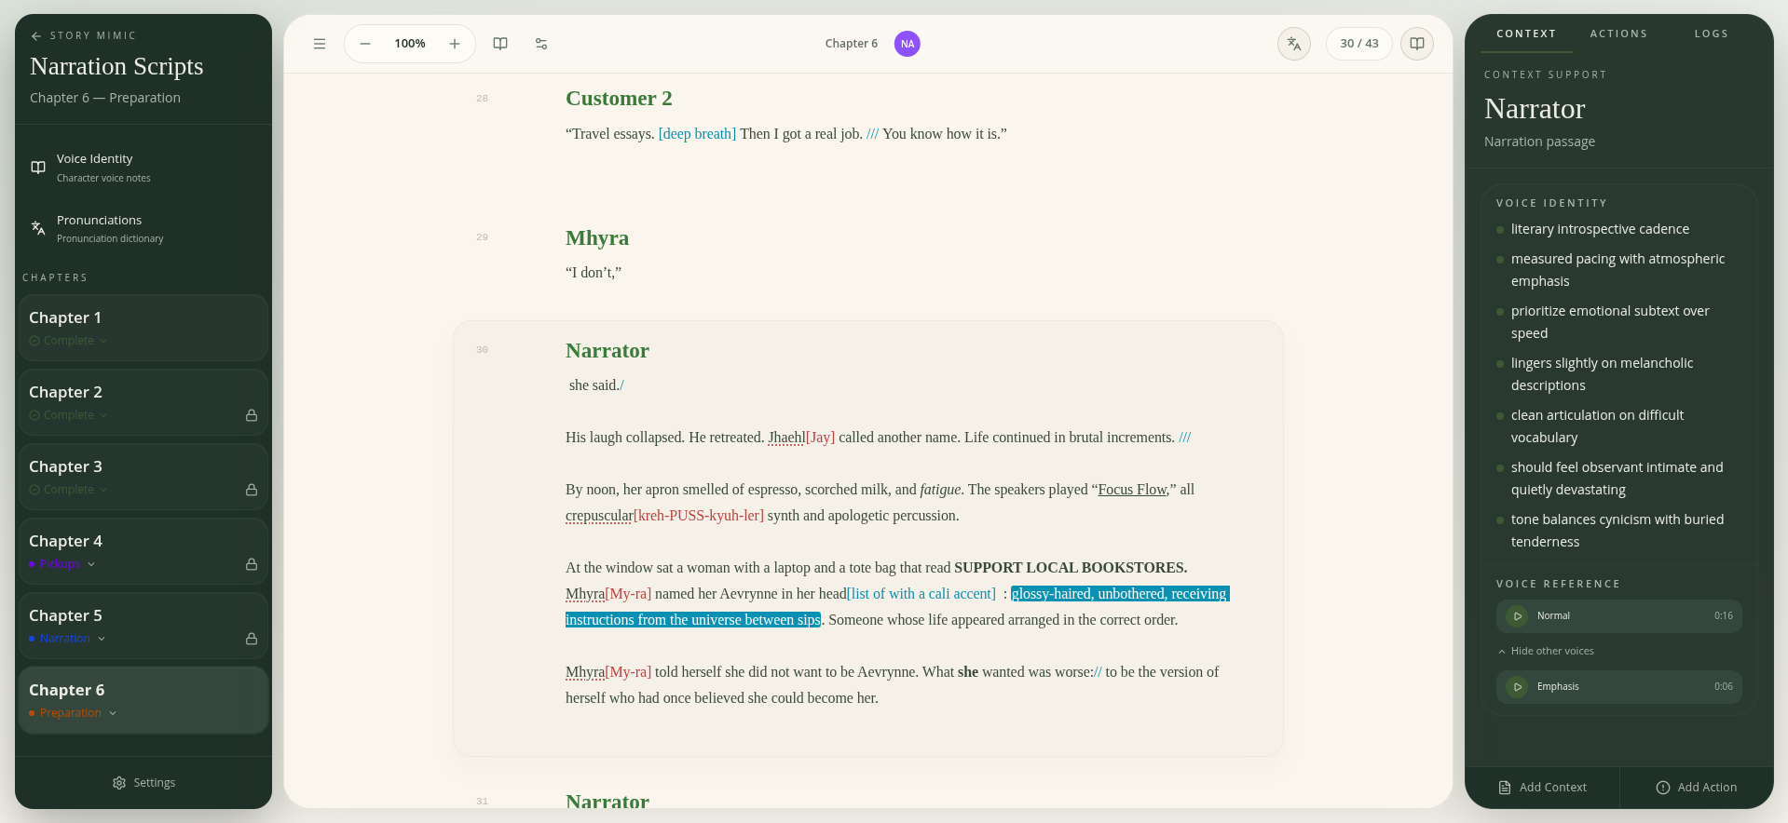Click the NA user avatar
Image resolution: width=1788 pixels, height=823 pixels.
click(908, 44)
